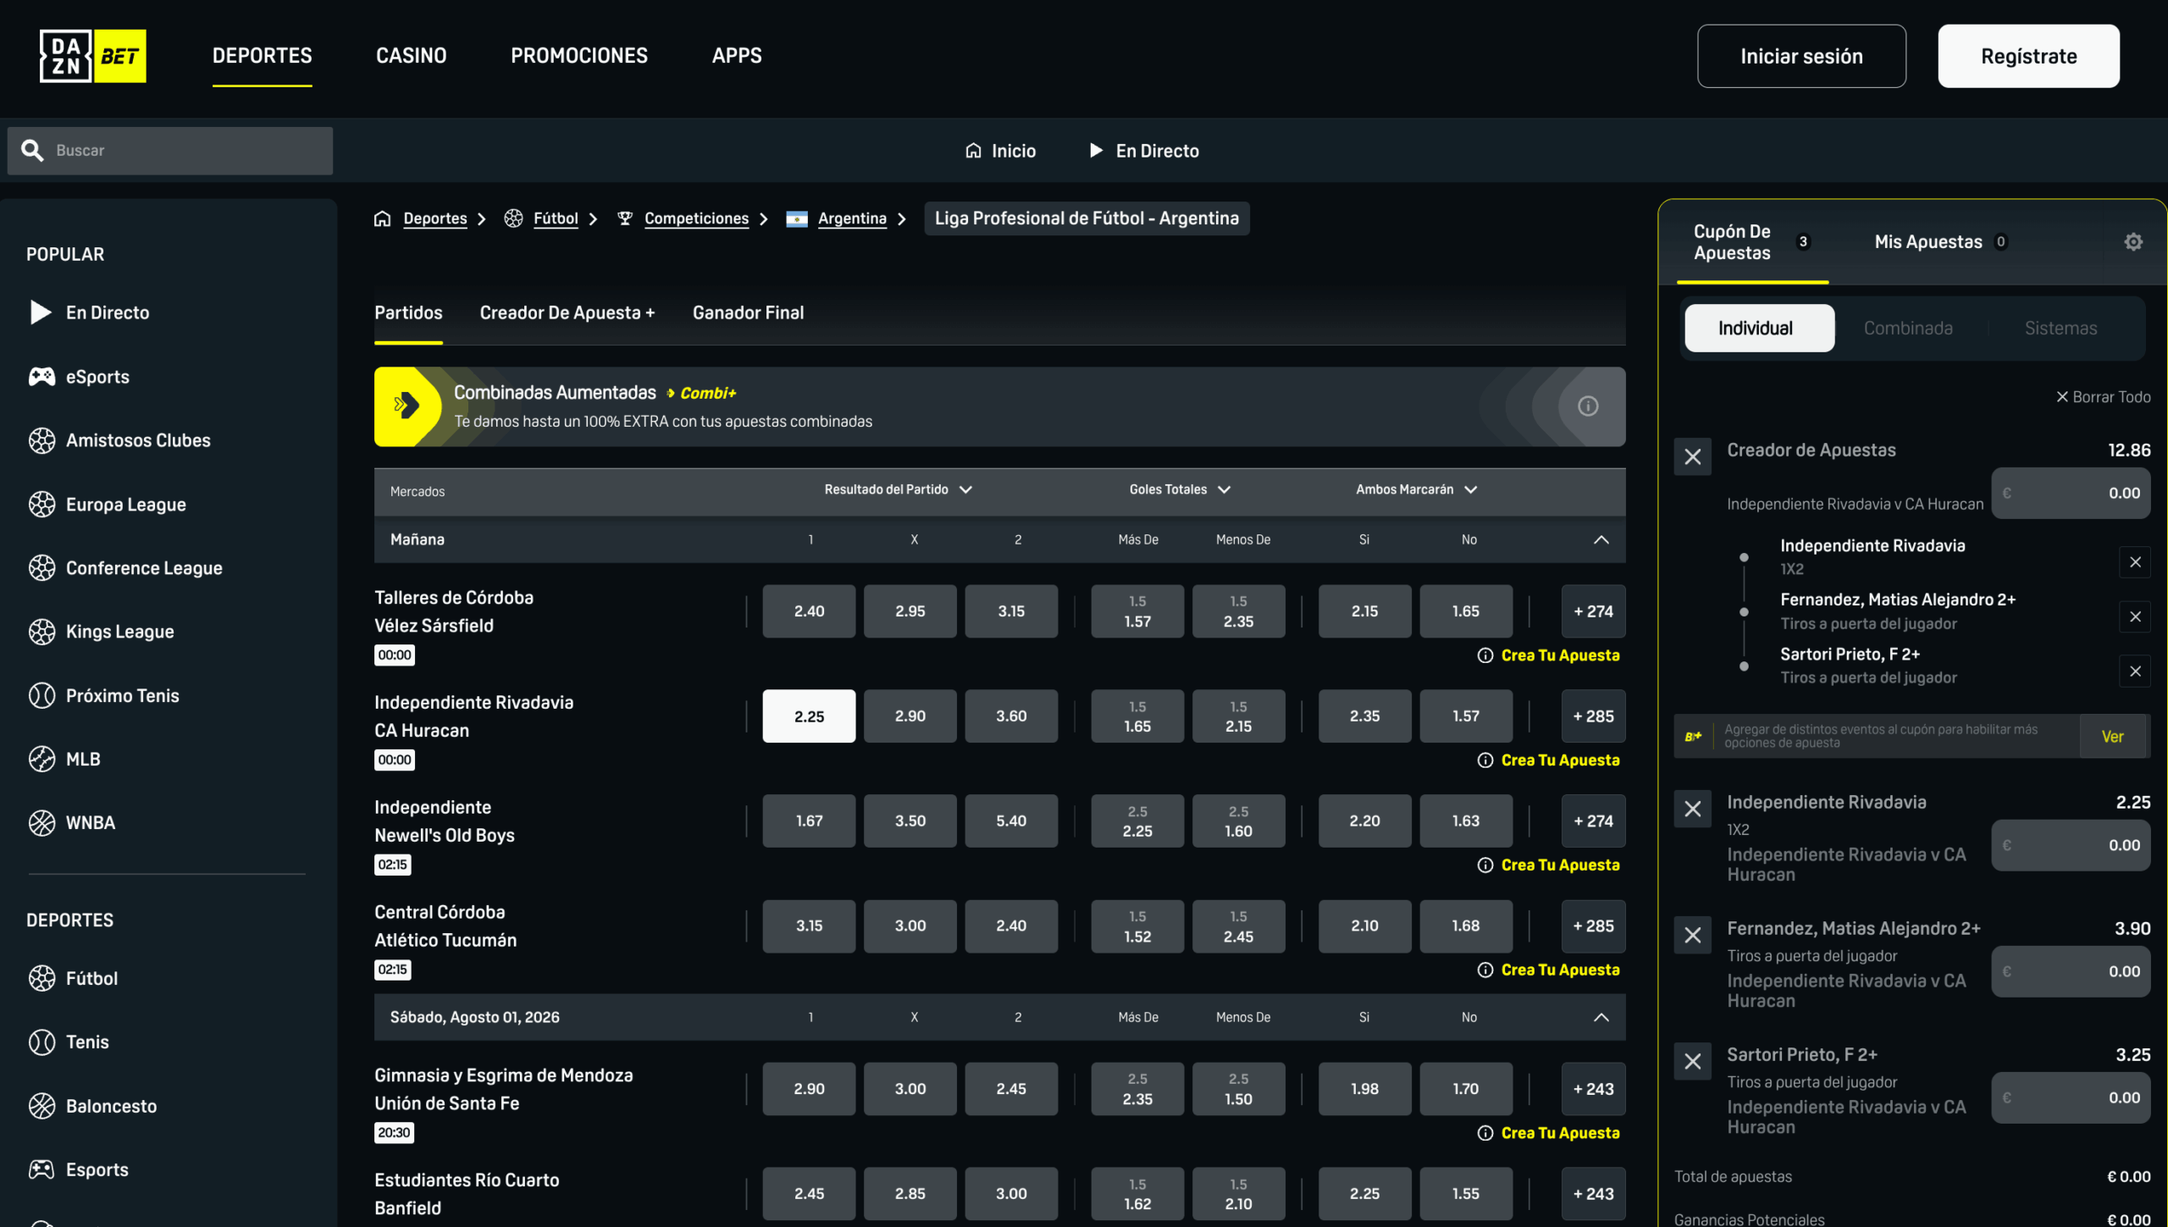This screenshot has height=1227, width=2168.
Task: Click Borrar Todo in bet slip
Action: [2104, 397]
